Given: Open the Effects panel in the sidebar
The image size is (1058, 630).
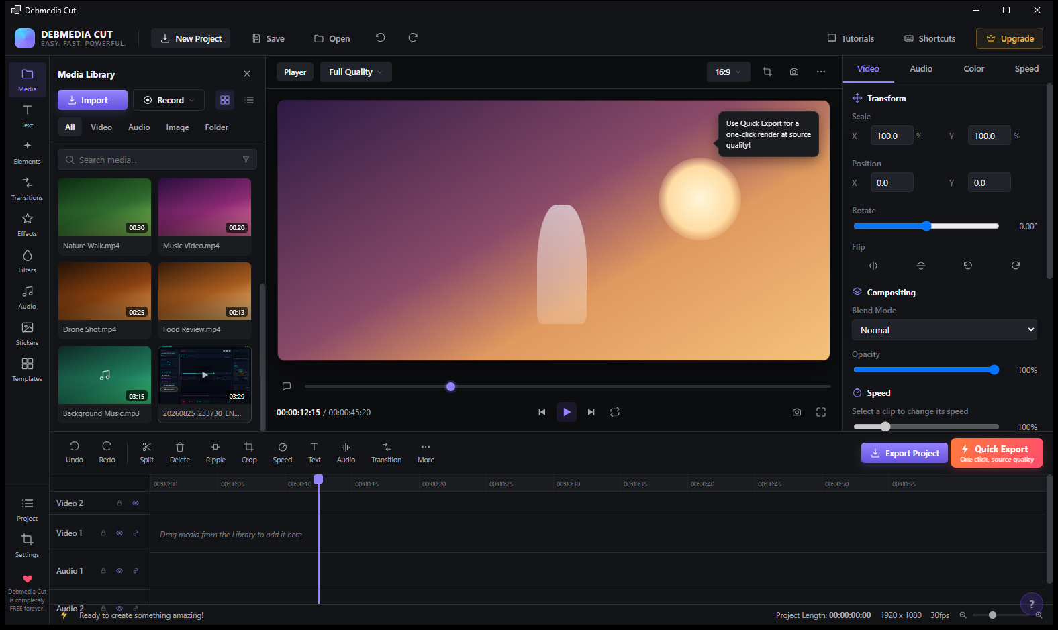Looking at the screenshot, I should coord(28,225).
